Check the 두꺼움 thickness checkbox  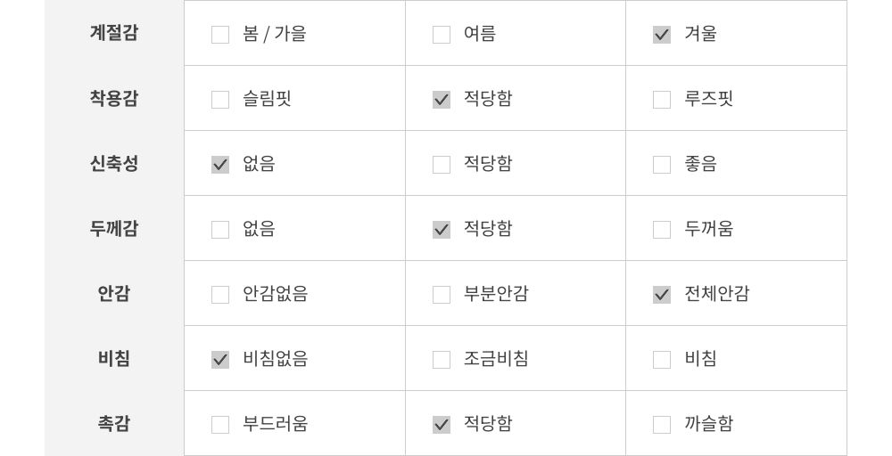click(662, 230)
